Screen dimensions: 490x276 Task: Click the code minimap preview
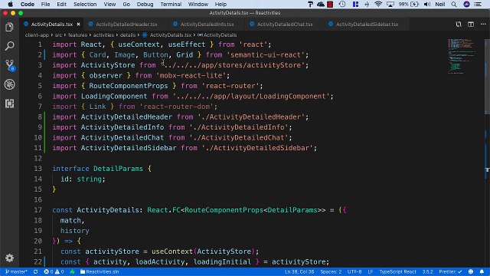coord(462,56)
